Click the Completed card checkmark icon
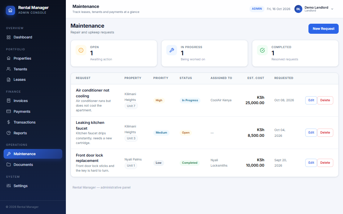This screenshot has height=214, width=343. click(262, 50)
